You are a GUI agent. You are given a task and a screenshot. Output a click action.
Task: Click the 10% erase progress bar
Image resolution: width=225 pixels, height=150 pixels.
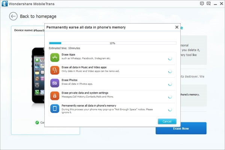click(x=112, y=43)
